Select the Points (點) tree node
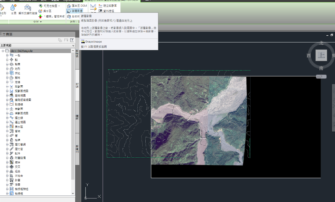Viewport: 335px width, 202px height. 16,60
